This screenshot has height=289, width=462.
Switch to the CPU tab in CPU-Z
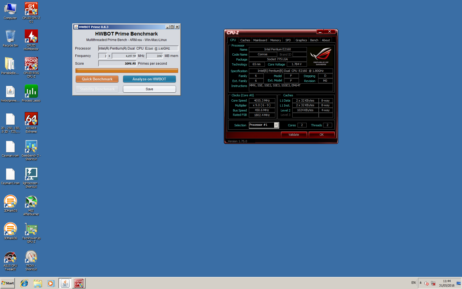[x=233, y=40]
